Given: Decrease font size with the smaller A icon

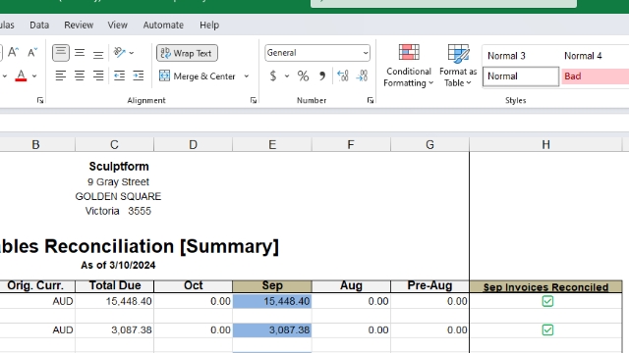Looking at the screenshot, I should tap(32, 52).
